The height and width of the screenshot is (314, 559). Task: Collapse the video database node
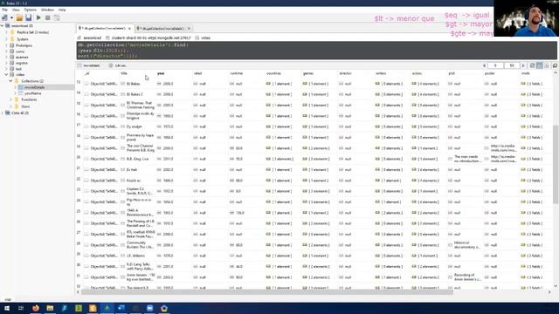tap(6, 74)
